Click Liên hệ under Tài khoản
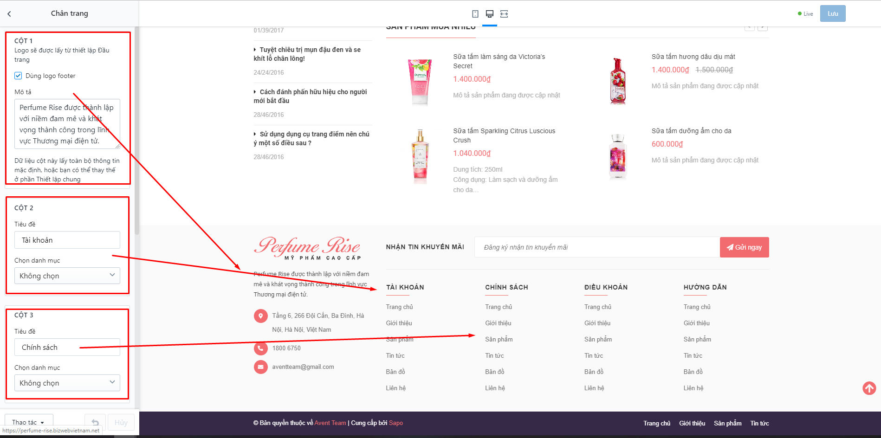881x438 pixels. 396,388
